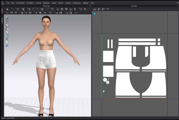179x120 pixels.
Task: Open the Sewing menu
Action: point(38,3)
